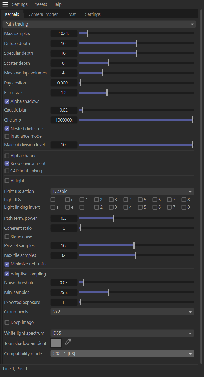Click the Diffuse depth slider handle
204x377 pixels.
(136, 43)
